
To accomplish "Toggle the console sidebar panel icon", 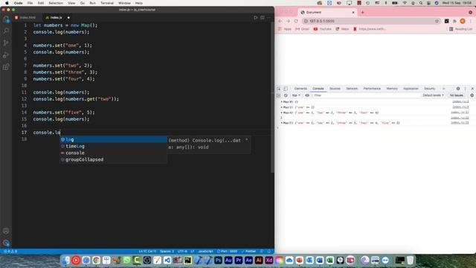I will coord(278,95).
